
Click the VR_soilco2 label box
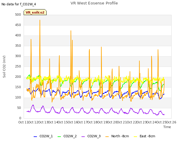(x=35, y=12)
